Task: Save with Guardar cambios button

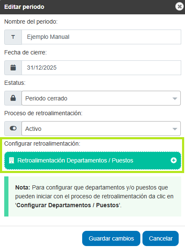Action: point(111,238)
